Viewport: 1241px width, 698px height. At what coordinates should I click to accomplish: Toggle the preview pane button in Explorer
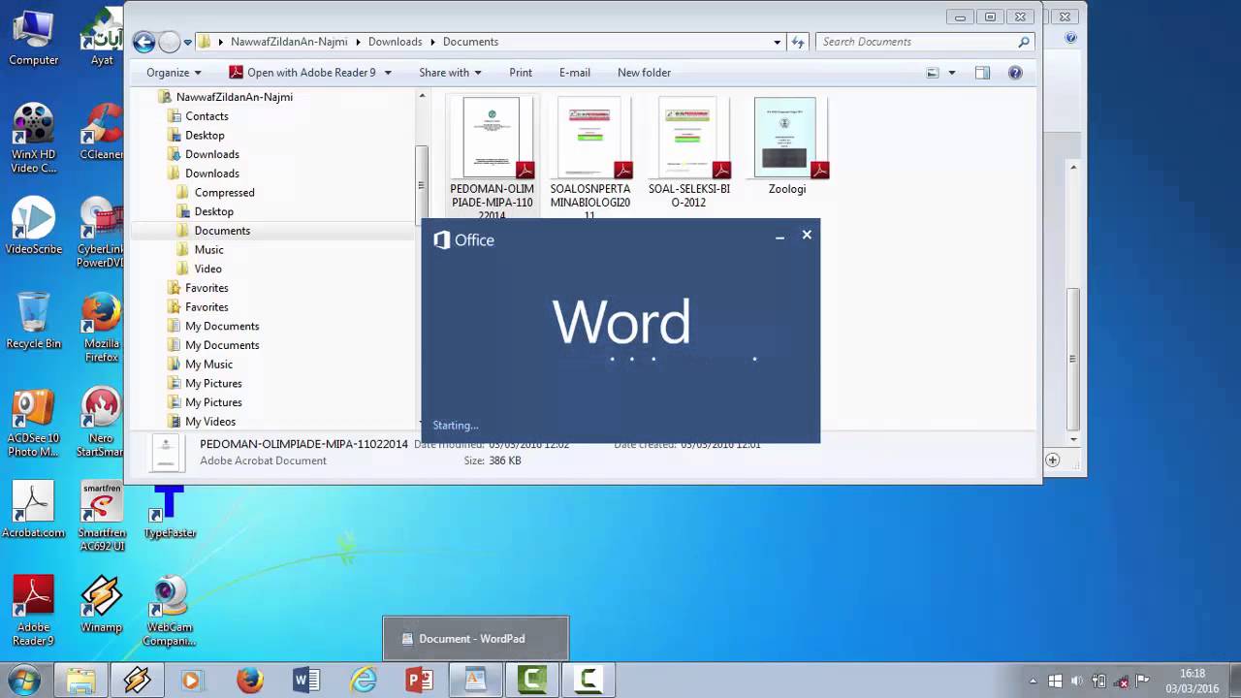[982, 73]
